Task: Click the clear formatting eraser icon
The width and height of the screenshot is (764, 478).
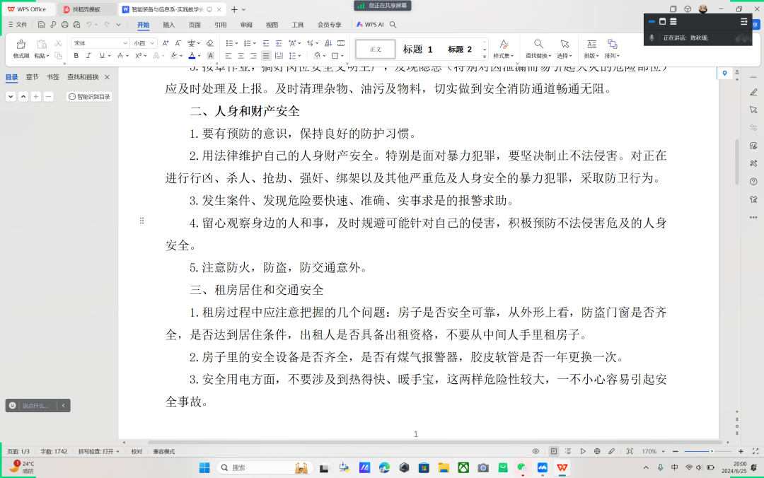Action: (209, 43)
